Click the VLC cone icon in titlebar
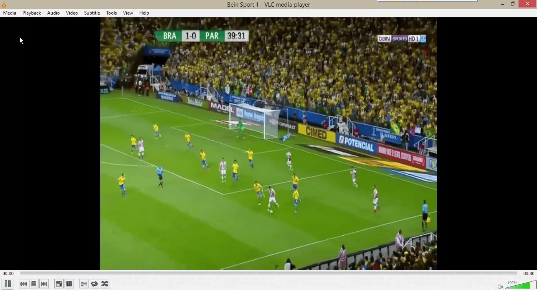 pyautogui.click(x=3, y=4)
